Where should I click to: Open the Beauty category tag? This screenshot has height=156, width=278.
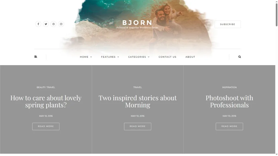[41, 87]
